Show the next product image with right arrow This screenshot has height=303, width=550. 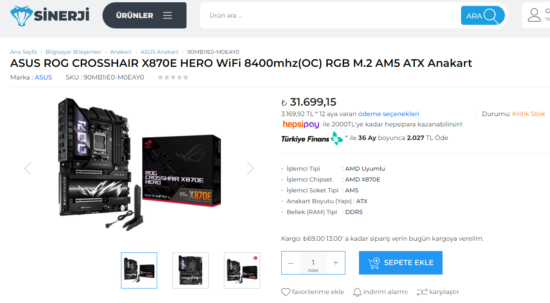(x=251, y=168)
